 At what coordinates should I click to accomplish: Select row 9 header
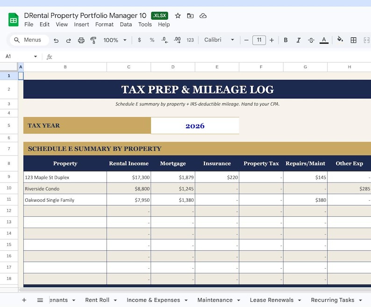pyautogui.click(x=9, y=176)
